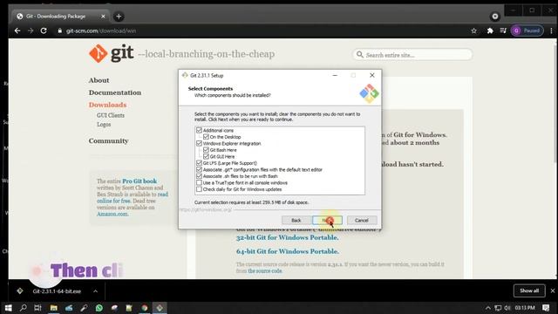
Task: Open a new Chrome tab
Action: [119, 17]
